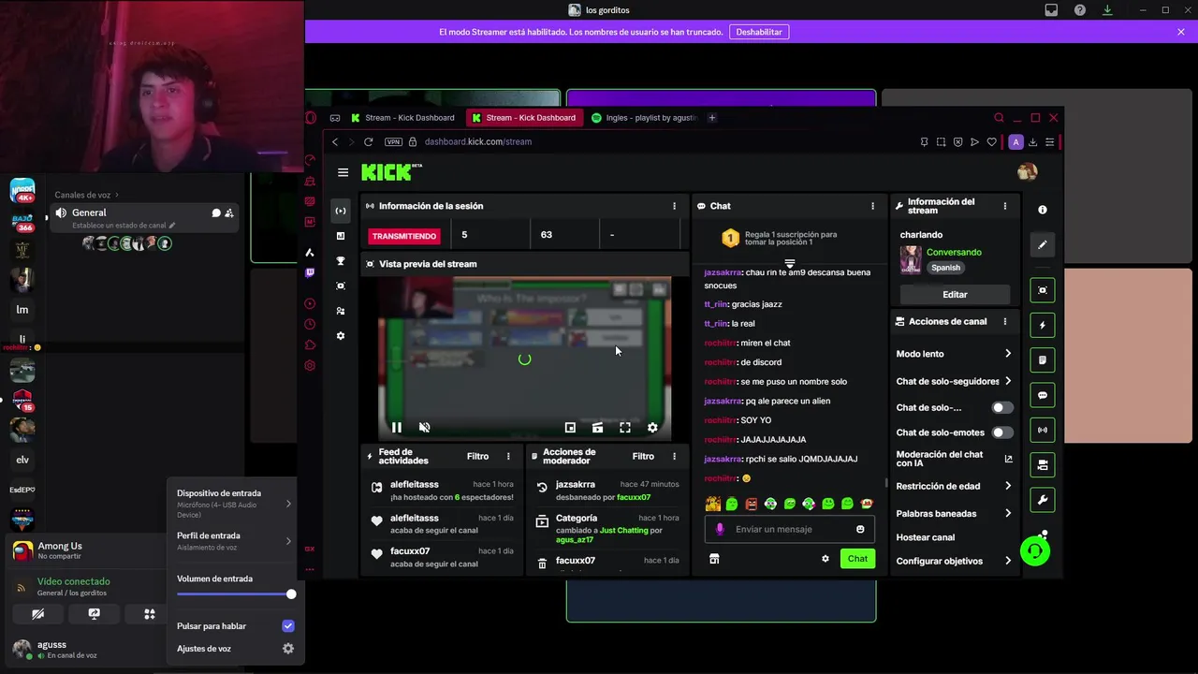This screenshot has width=1198, height=674.
Task: Click the VPN badge in address bar
Action: tap(394, 141)
